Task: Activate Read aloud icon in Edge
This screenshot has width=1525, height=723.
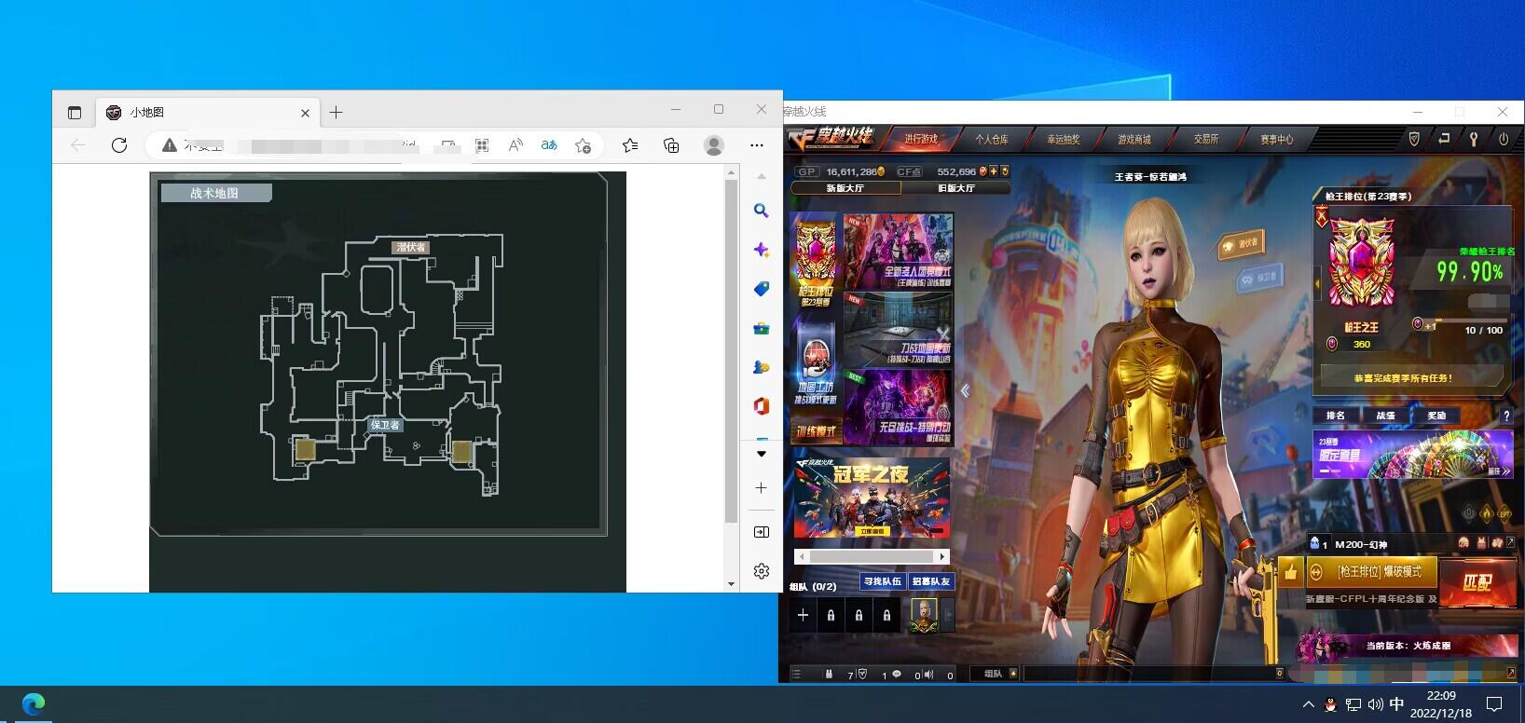Action: (515, 145)
